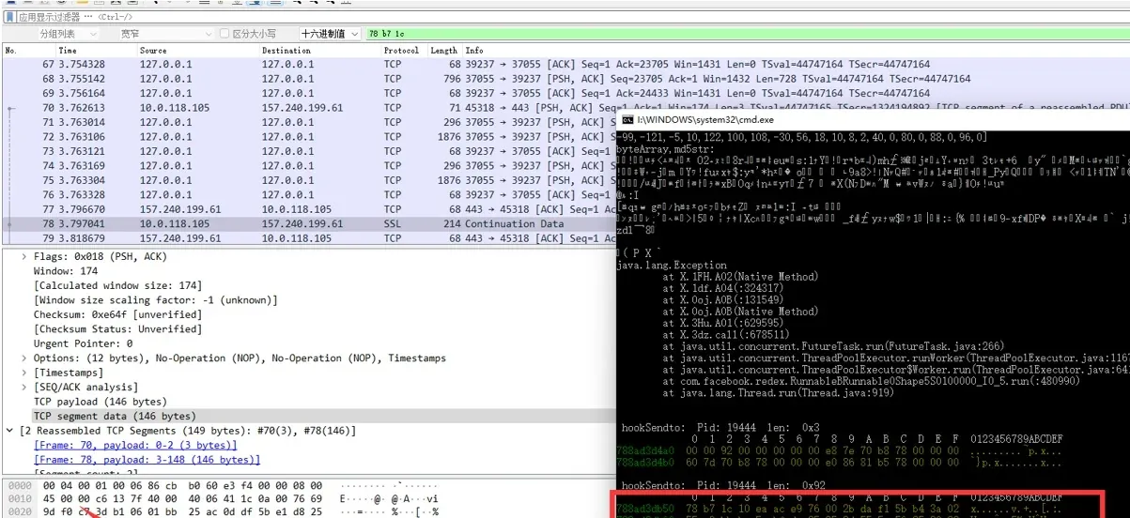Image resolution: width=1130 pixels, height=518 pixels.
Task: Open the Frame: 70, payload: 0-2 link
Action: (x=135, y=445)
